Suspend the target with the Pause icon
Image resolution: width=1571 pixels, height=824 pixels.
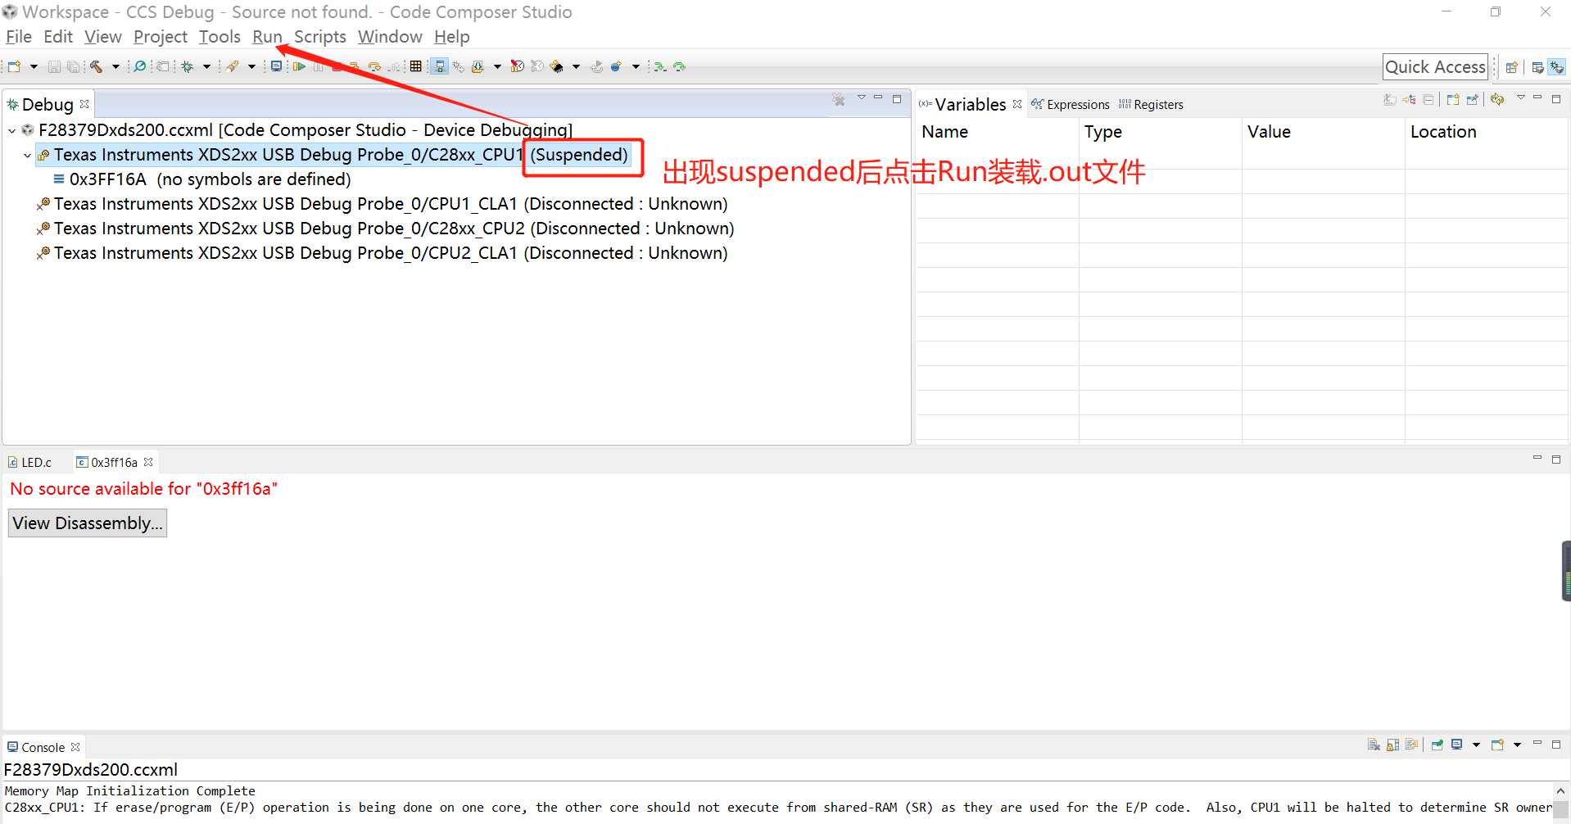pos(319,66)
